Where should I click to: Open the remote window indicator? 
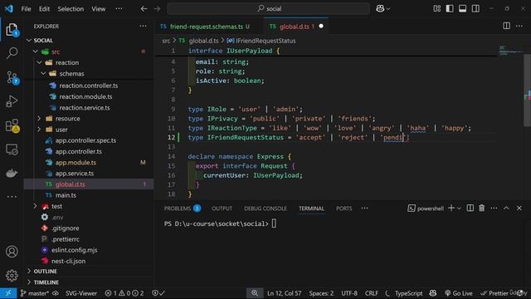coord(8,293)
